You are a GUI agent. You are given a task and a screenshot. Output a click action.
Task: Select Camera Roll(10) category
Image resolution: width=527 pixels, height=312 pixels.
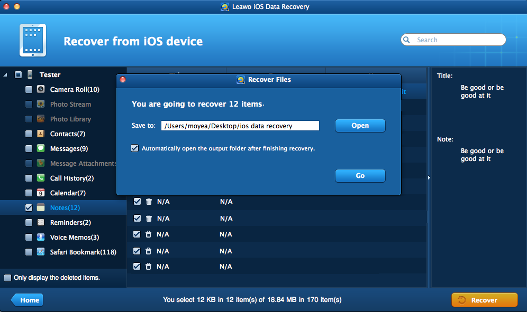pyautogui.click(x=75, y=90)
